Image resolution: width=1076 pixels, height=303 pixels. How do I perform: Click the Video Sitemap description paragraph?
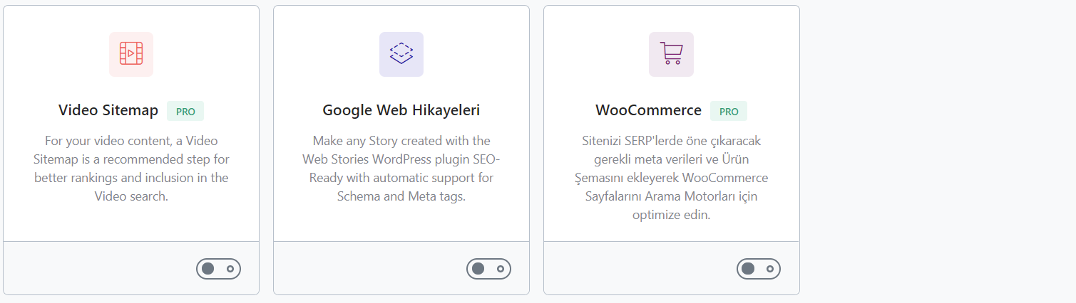pos(131,169)
